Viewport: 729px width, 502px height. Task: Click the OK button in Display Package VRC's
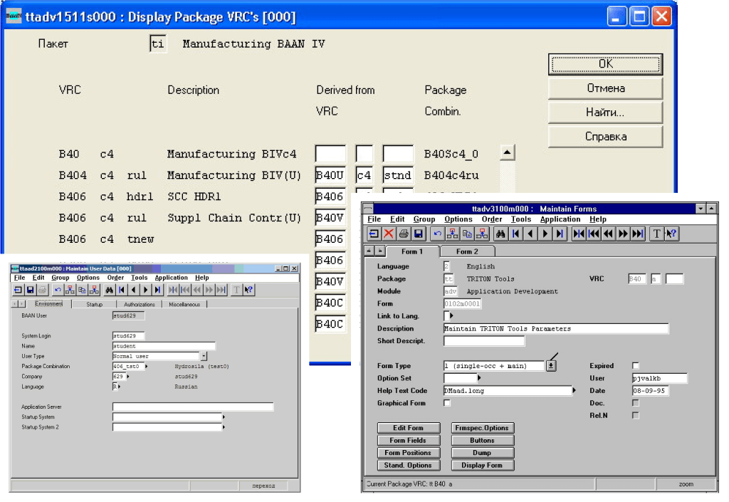click(605, 64)
